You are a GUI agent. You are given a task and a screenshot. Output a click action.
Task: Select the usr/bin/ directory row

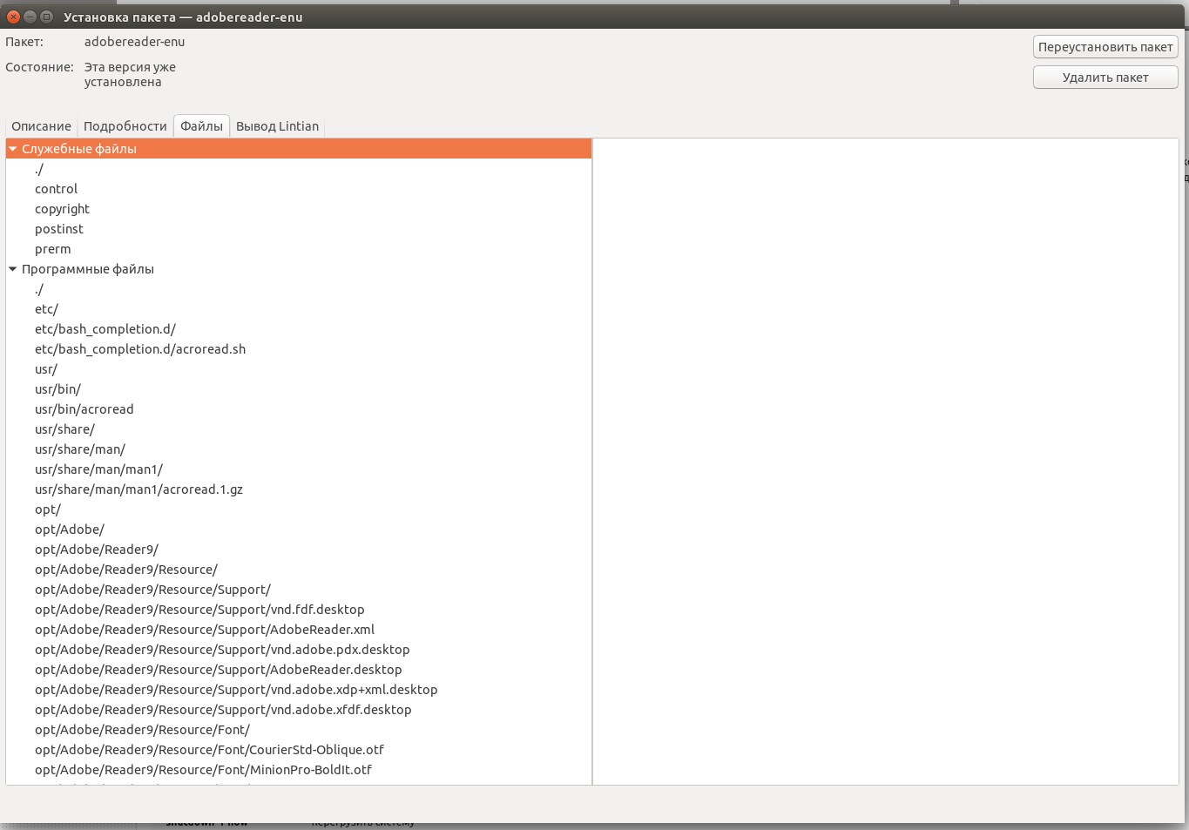[x=299, y=389]
